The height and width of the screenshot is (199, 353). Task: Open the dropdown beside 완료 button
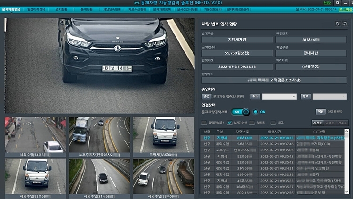pyautogui.click(x=329, y=96)
